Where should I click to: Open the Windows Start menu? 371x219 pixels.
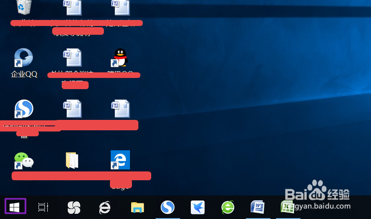[x=15, y=207]
